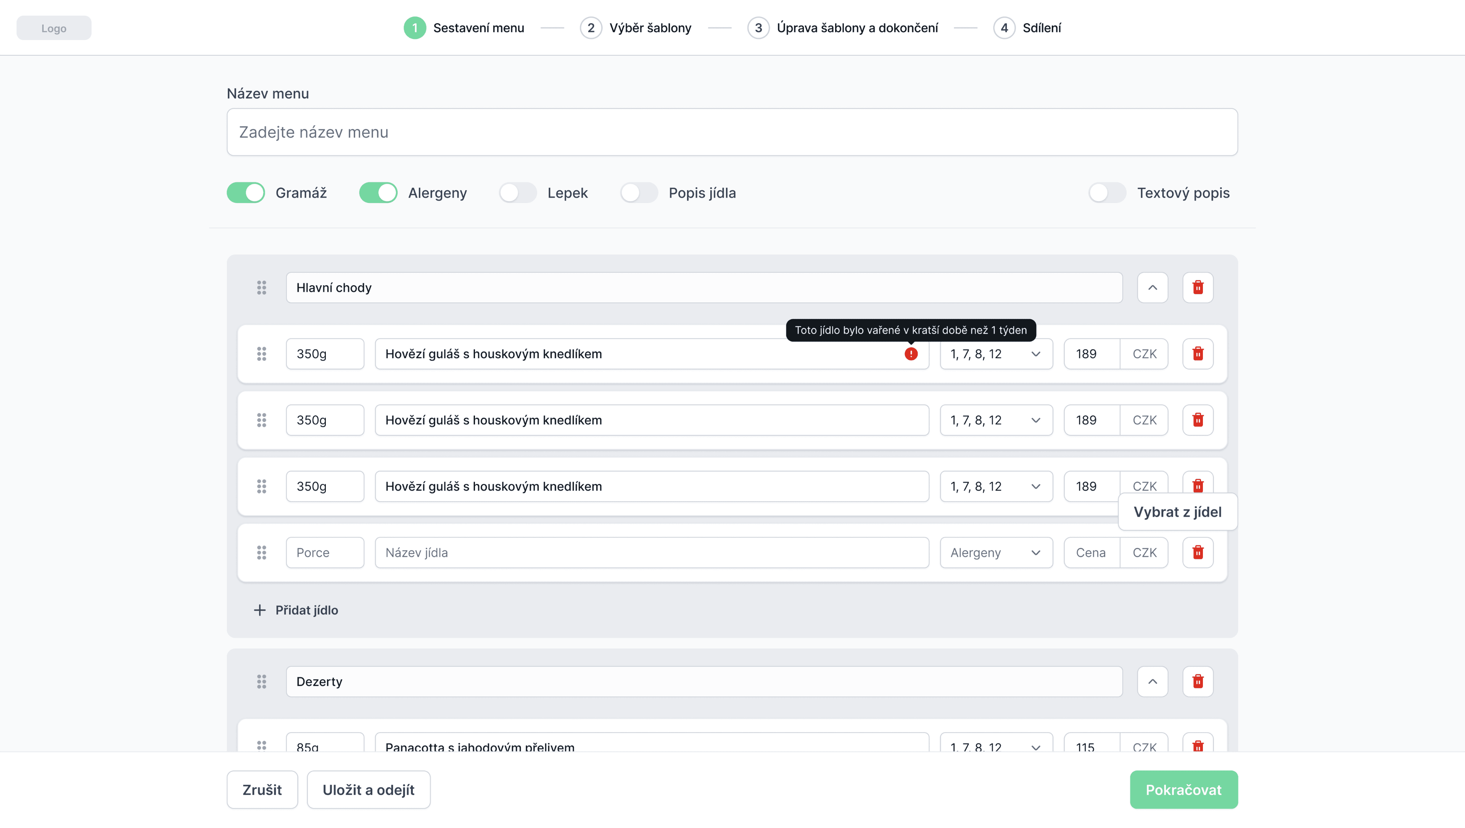Open Alergeny dropdown in empty row
1465x828 pixels.
coord(996,552)
